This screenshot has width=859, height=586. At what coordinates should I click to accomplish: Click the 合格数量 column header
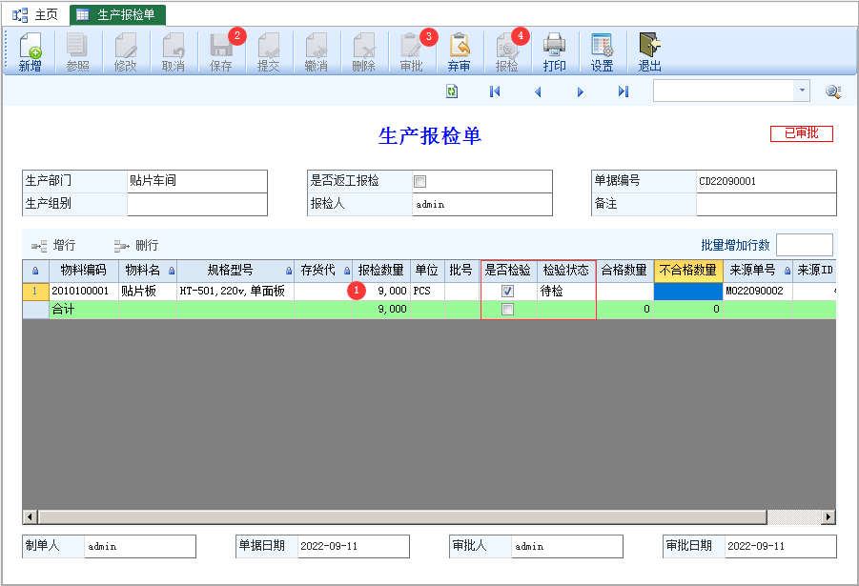pos(624,271)
